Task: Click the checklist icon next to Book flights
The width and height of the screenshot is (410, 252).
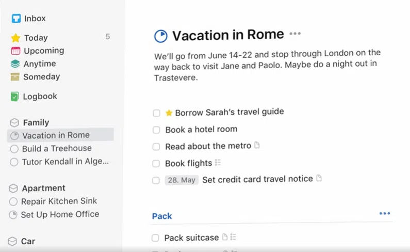Action: click(x=218, y=163)
